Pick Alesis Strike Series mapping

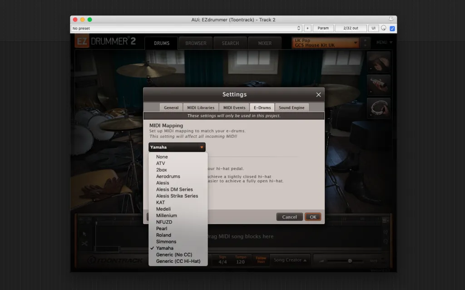178,196
